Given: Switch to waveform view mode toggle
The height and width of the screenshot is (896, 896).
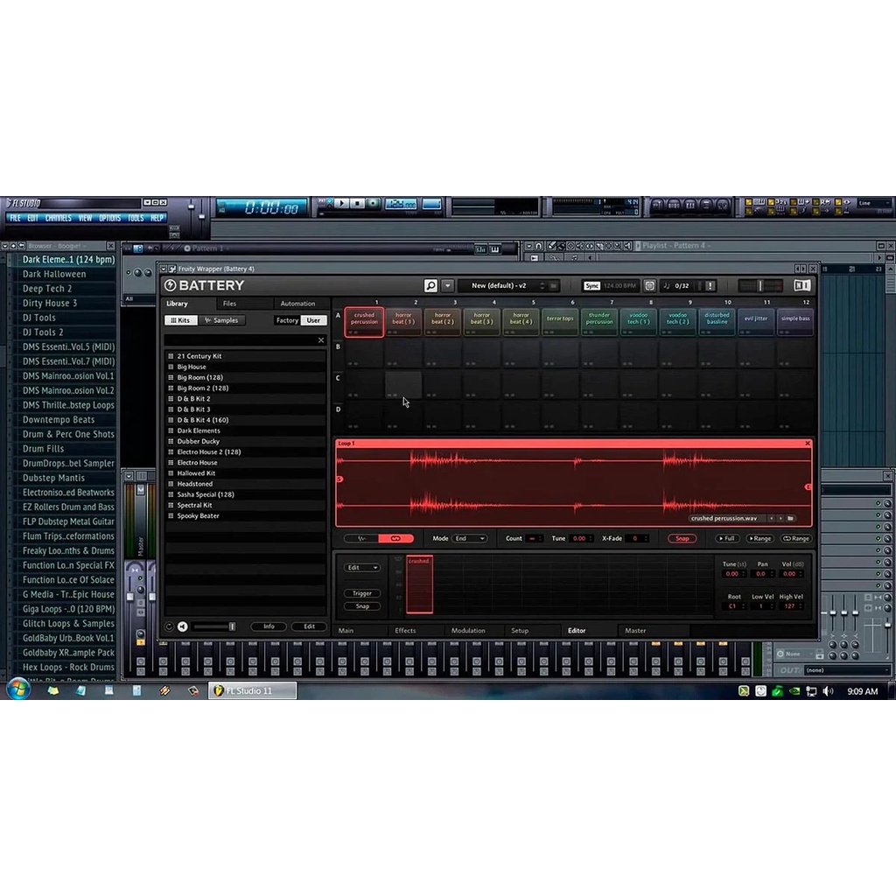Looking at the screenshot, I should coord(361,538).
